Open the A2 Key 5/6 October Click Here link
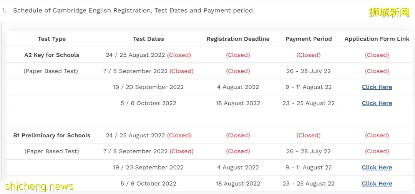The image size is (415, 194). point(377,103)
